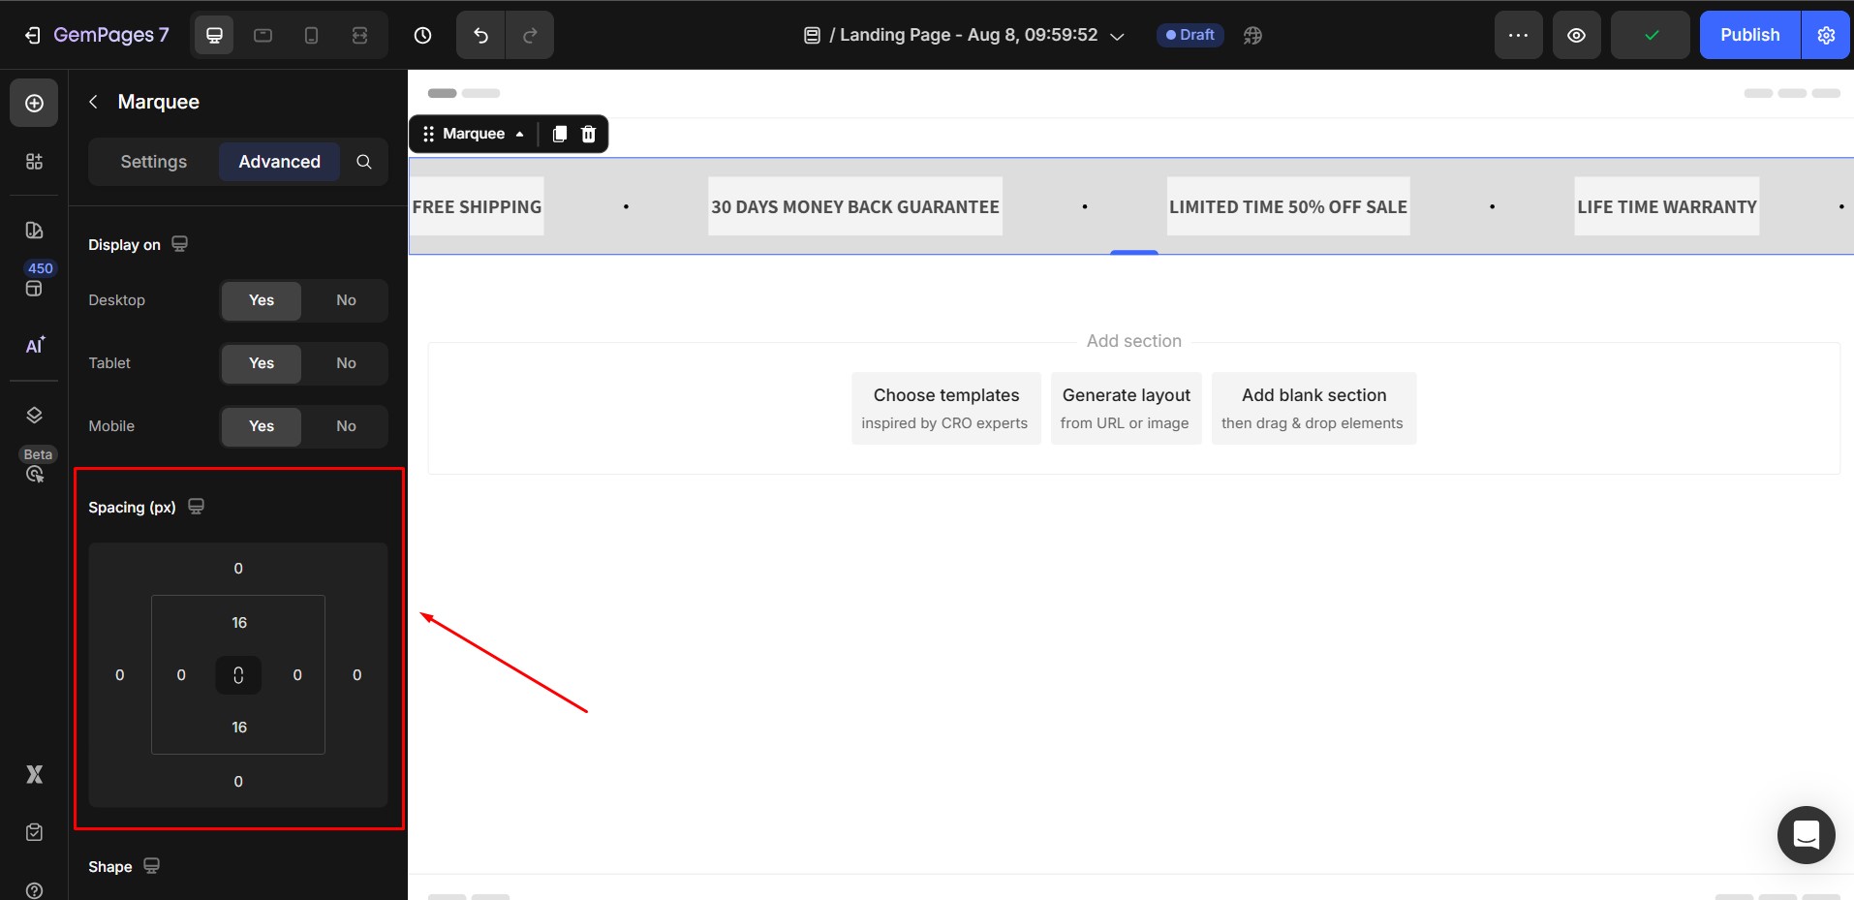The width and height of the screenshot is (1854, 900).
Task: Open page settings gear icon
Action: coord(1826,36)
